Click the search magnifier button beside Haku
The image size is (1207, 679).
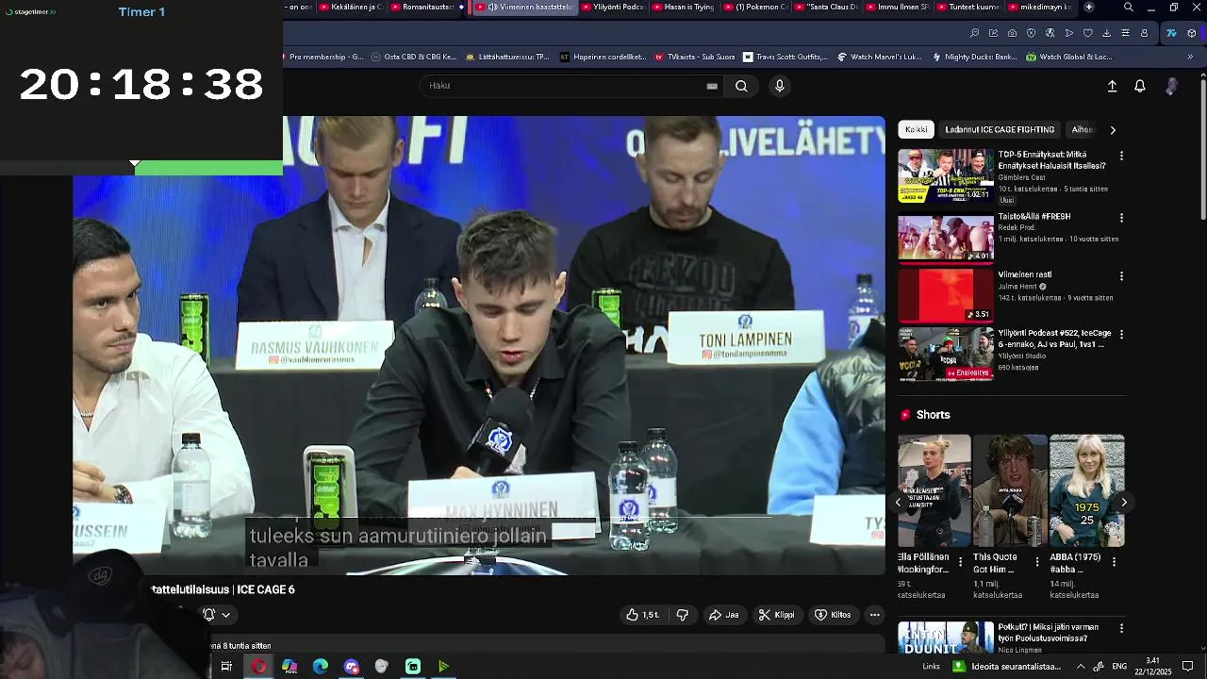tap(741, 86)
